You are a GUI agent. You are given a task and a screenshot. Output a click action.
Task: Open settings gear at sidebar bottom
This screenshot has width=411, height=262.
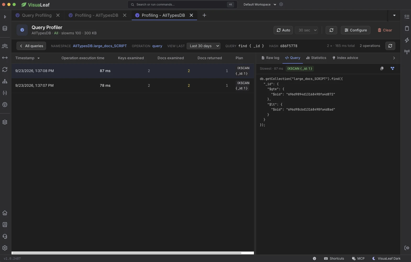pos(5,248)
